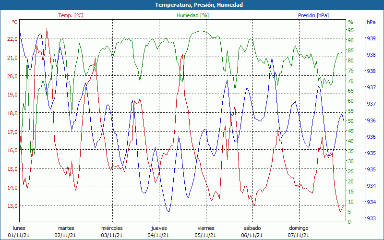Click the '5' humidity axis value
This screenshot has height=240, width=384.
coord(349,212)
